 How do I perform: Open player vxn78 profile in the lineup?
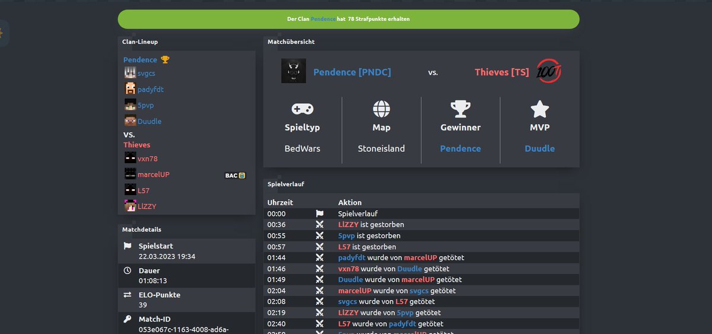(x=148, y=158)
